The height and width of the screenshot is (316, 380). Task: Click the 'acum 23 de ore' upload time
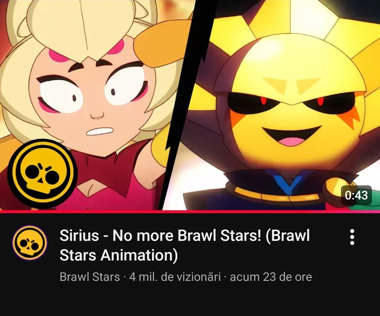pos(271,277)
